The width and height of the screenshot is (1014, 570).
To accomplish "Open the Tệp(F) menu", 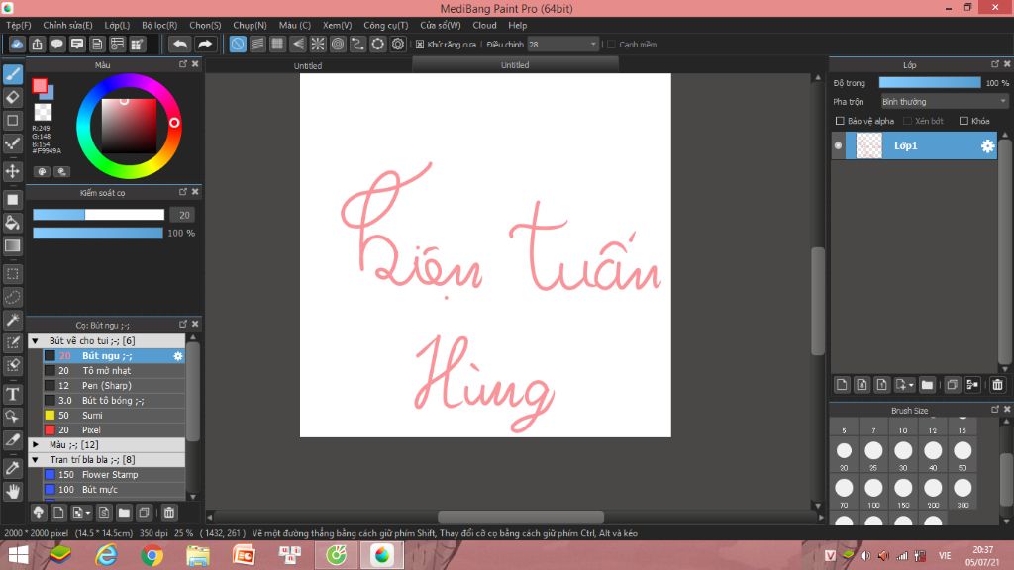I will (x=19, y=25).
